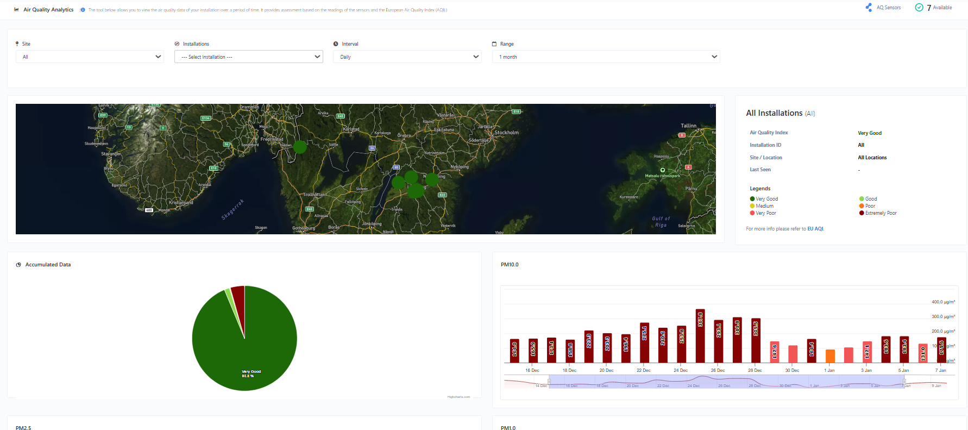Viewport: 968px width, 430px height.
Task: Click the right handle of PM10 navigator
Action: coord(904,382)
